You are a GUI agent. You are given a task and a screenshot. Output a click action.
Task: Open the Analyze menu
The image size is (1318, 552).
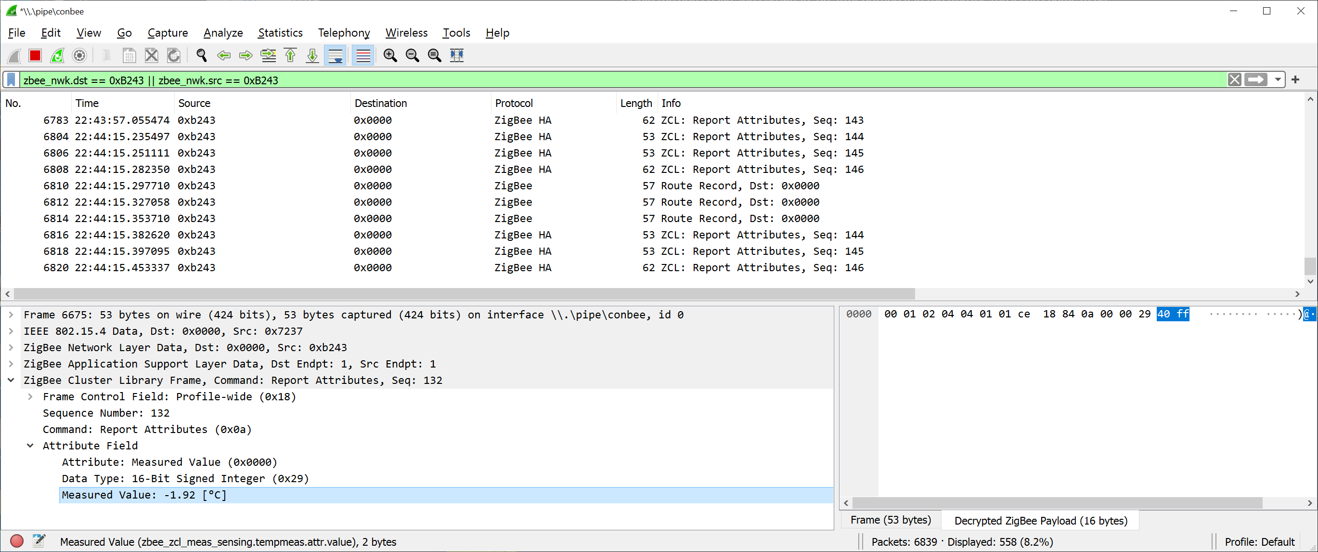click(x=223, y=33)
